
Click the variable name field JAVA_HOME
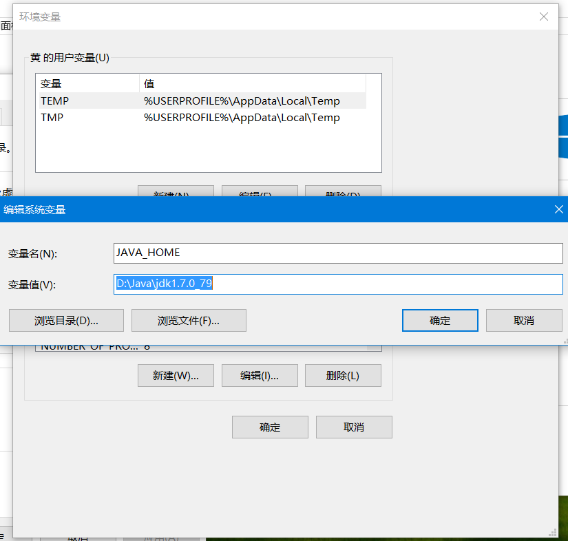point(338,253)
